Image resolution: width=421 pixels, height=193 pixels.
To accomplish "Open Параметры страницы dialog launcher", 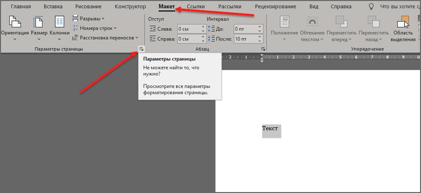I will (141, 49).
